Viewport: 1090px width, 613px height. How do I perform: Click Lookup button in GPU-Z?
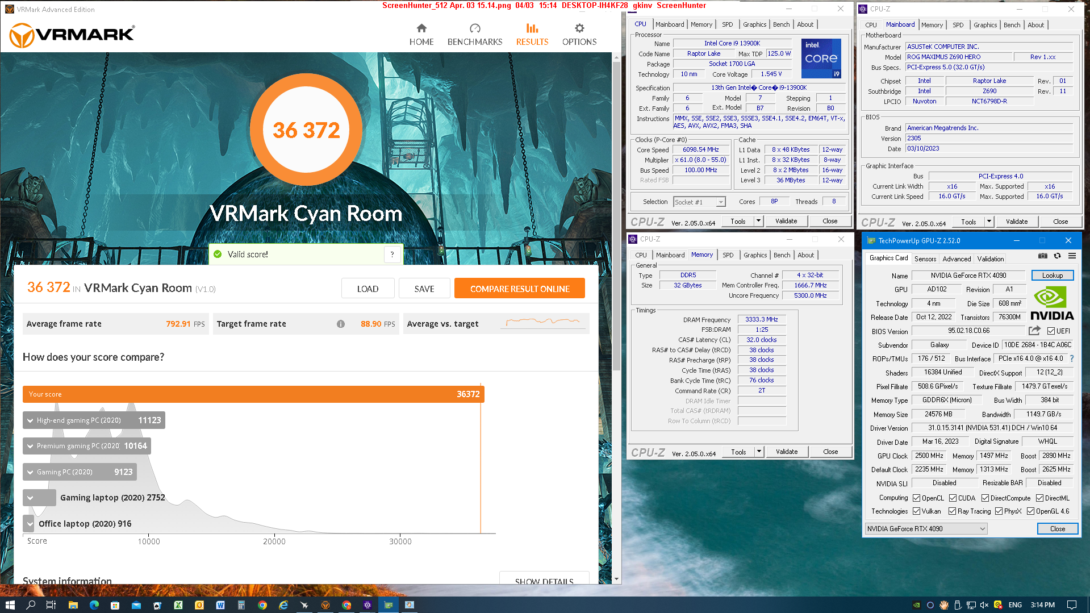[x=1052, y=276]
